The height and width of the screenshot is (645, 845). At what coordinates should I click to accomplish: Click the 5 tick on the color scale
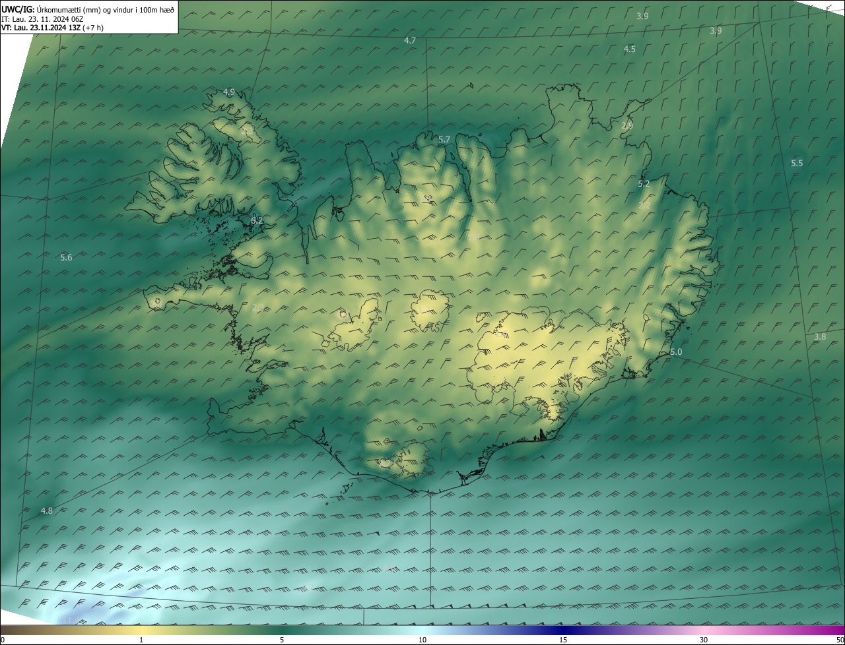(282, 640)
